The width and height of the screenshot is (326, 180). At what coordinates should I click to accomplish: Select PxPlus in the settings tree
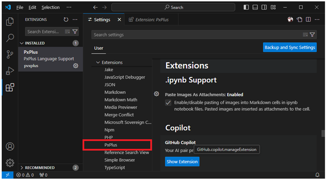[x=111, y=145]
